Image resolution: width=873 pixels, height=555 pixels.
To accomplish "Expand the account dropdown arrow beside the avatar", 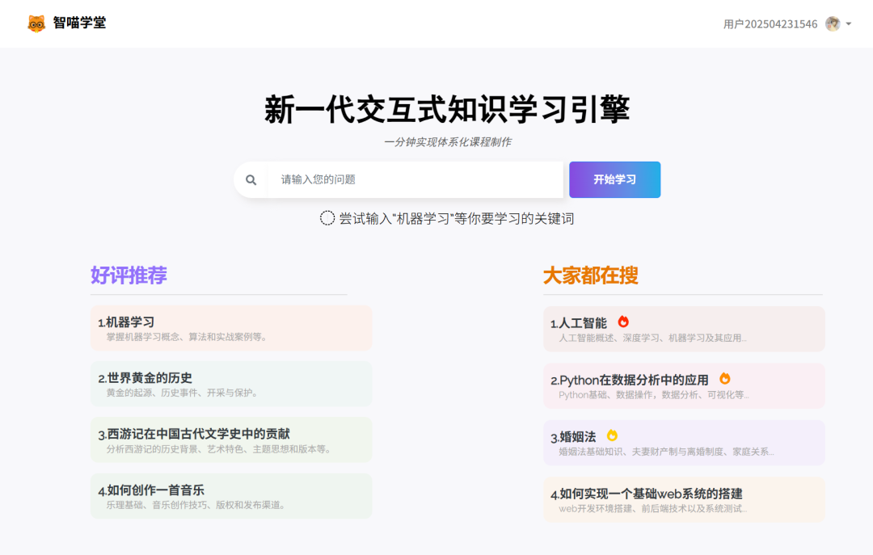I will point(850,24).
